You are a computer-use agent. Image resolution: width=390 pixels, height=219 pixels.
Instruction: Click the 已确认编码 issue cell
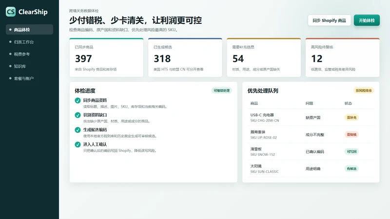(314, 152)
